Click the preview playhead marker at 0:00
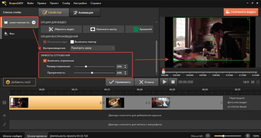 (163, 71)
